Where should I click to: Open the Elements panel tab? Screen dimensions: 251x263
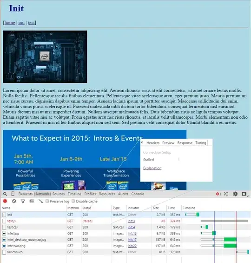(x=26, y=194)
